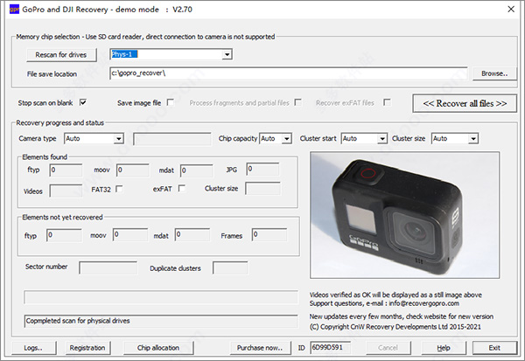Tick the FAT32 checkbox
Image resolution: width=525 pixels, height=361 pixels.
118,188
